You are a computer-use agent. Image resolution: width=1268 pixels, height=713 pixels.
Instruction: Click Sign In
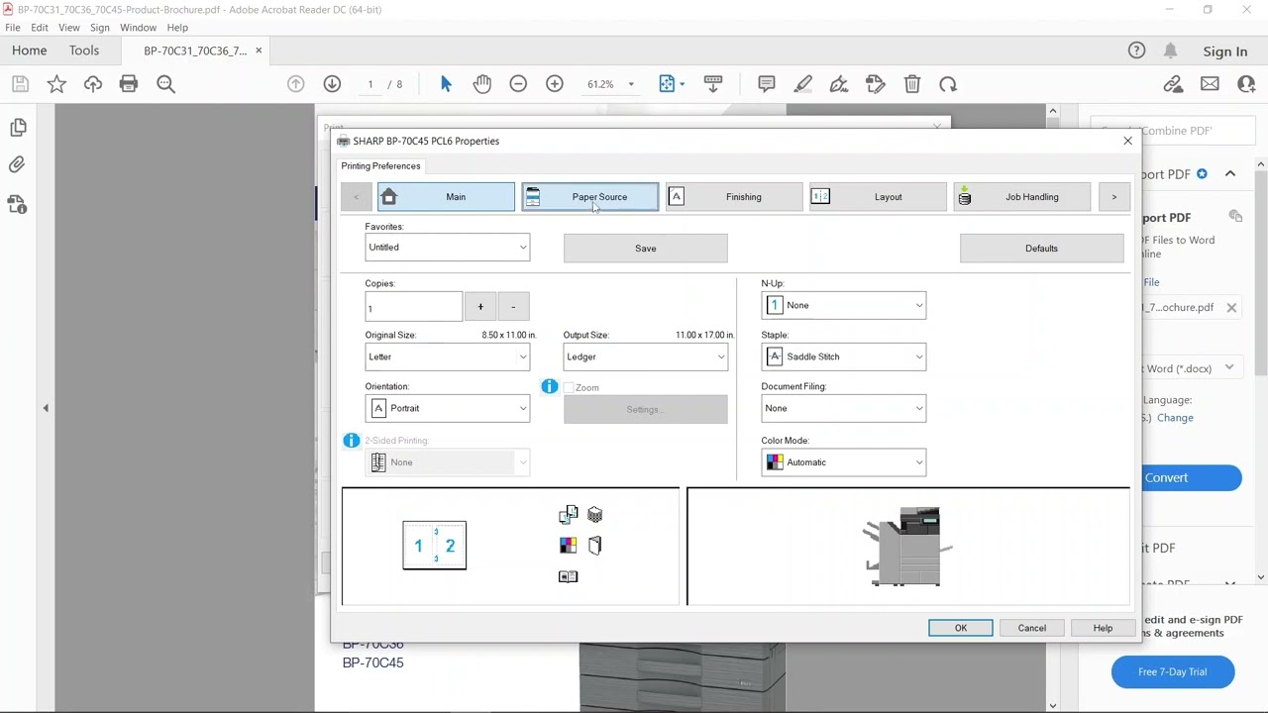click(x=1225, y=51)
